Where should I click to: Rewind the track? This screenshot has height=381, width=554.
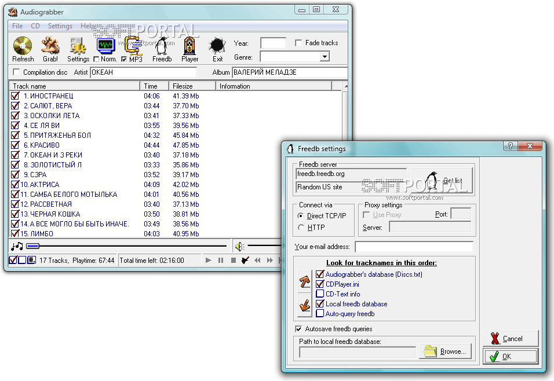pos(257,260)
